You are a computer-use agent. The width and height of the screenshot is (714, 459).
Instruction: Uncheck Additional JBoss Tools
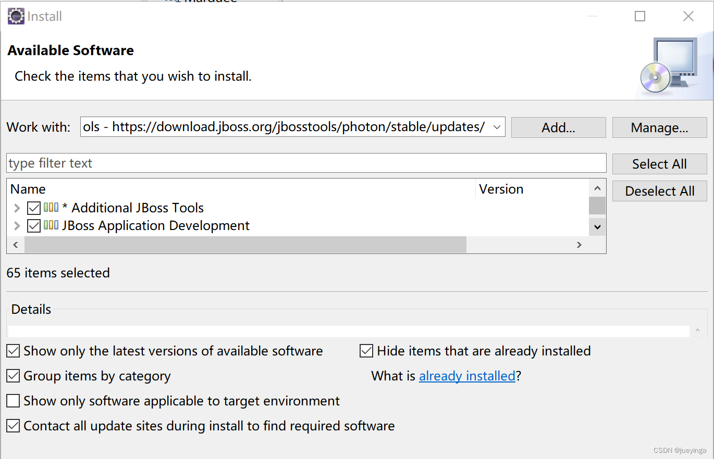[33, 207]
